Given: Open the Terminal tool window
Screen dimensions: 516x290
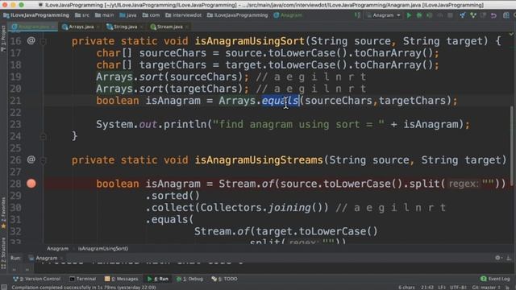Looking at the screenshot, I should click(x=83, y=279).
